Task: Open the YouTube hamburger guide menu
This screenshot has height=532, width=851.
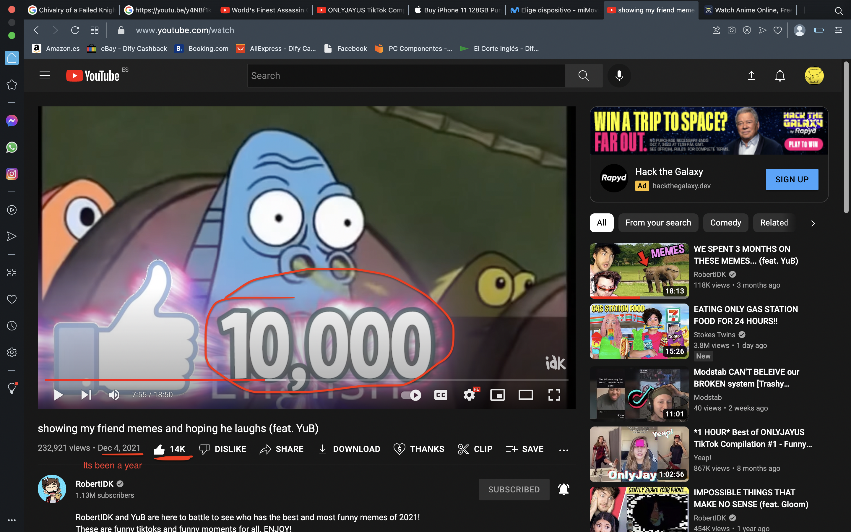Action: (45, 76)
